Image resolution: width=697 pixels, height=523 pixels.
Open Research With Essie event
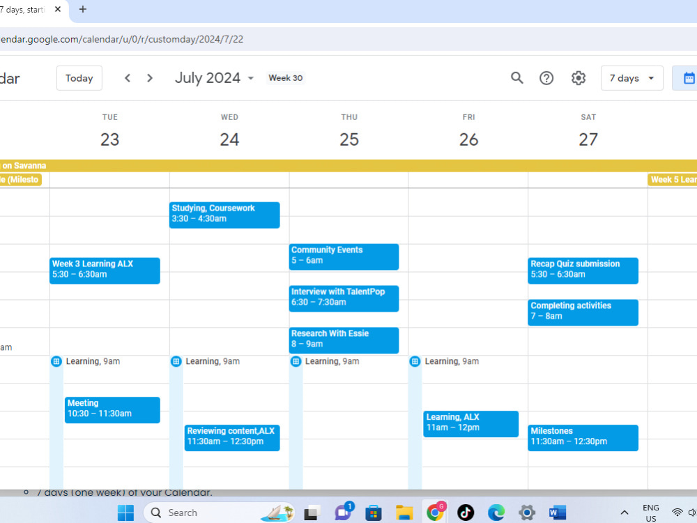click(344, 341)
